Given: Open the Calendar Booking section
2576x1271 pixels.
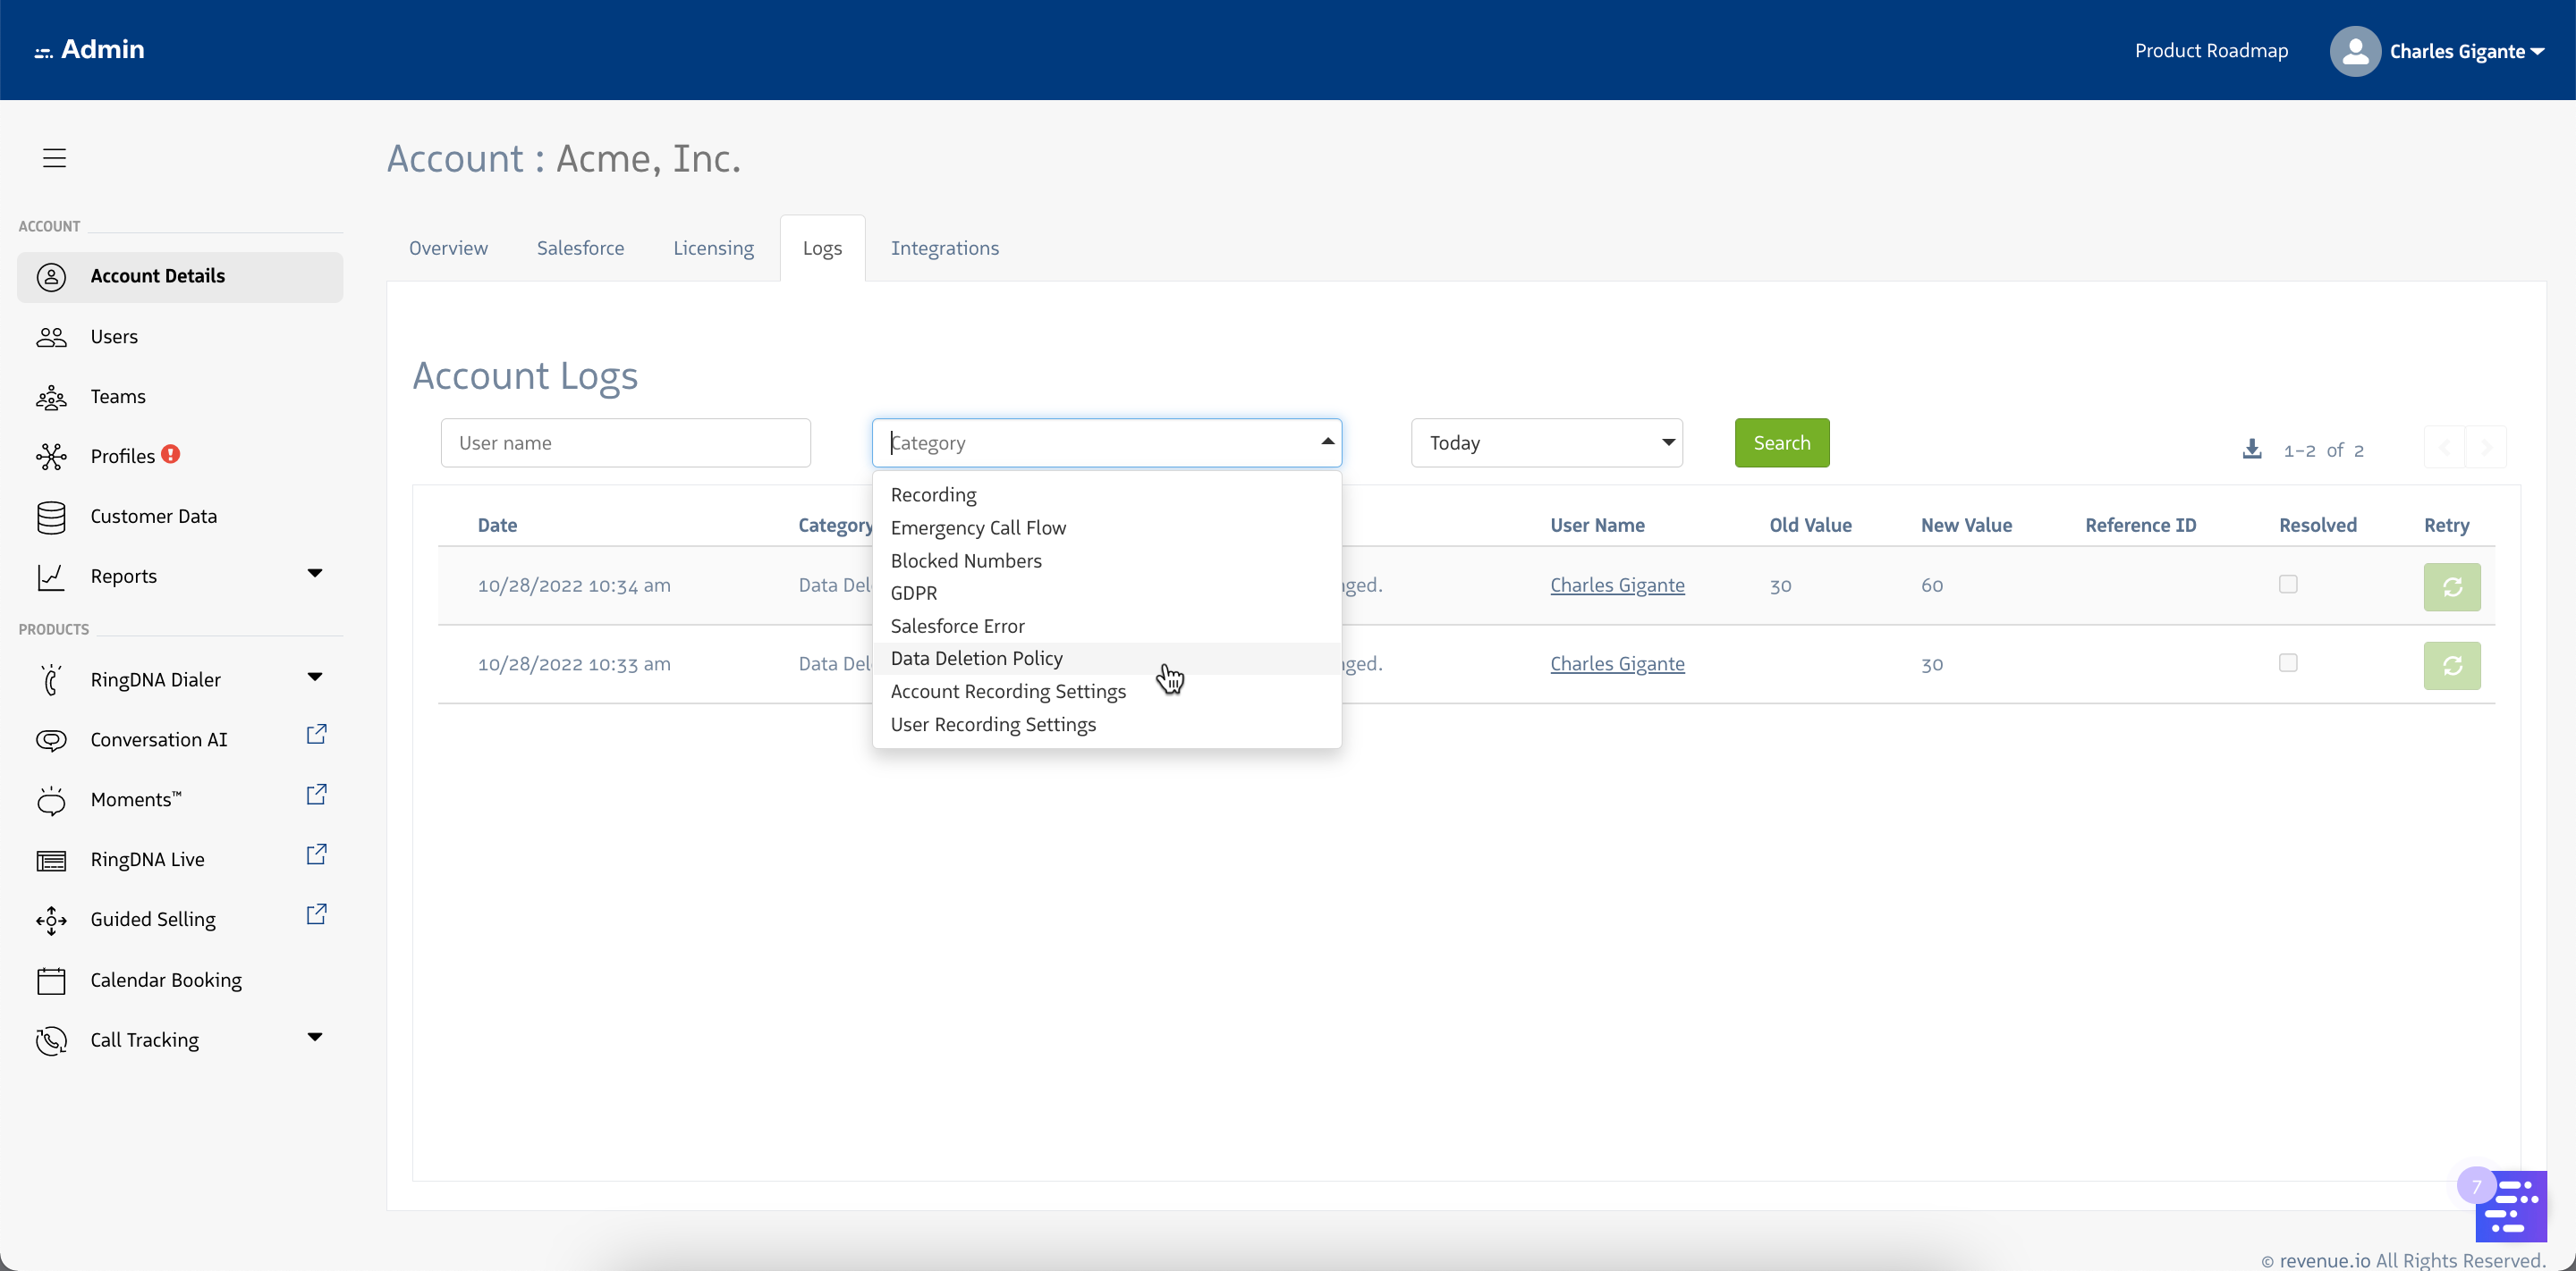Looking at the screenshot, I should (165, 981).
